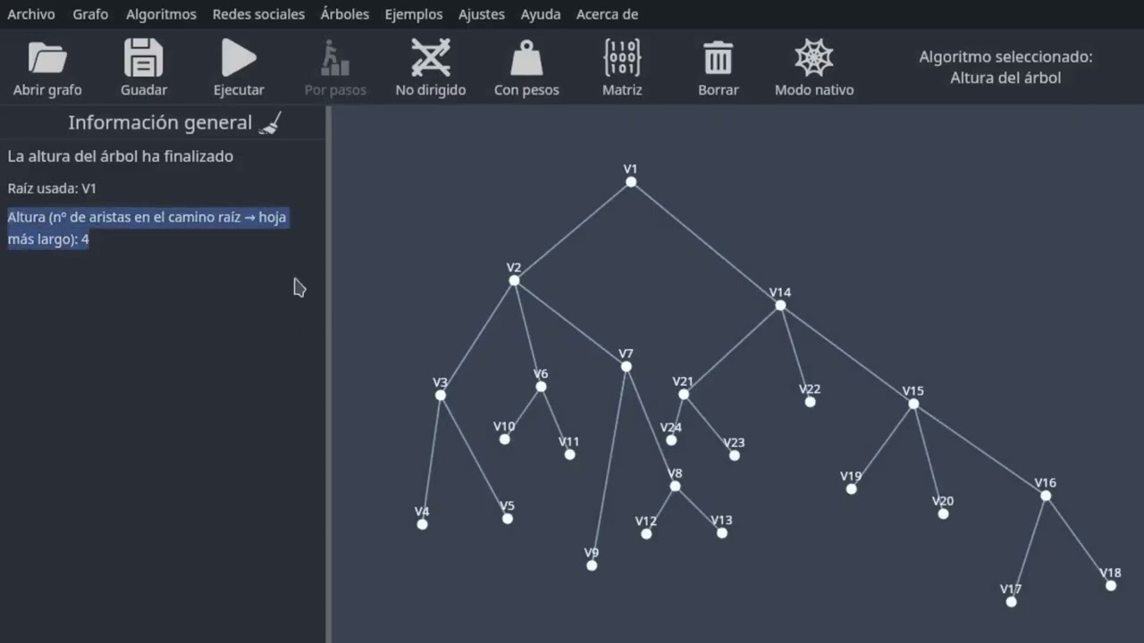Select leaf node V5
Viewport: 1144px width, 643px height.
pyautogui.click(x=508, y=519)
